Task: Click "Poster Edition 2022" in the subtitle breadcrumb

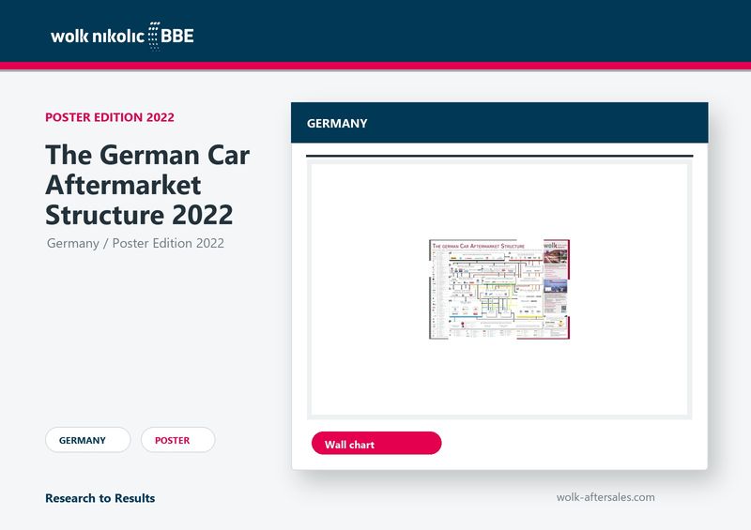Action: 168,243
